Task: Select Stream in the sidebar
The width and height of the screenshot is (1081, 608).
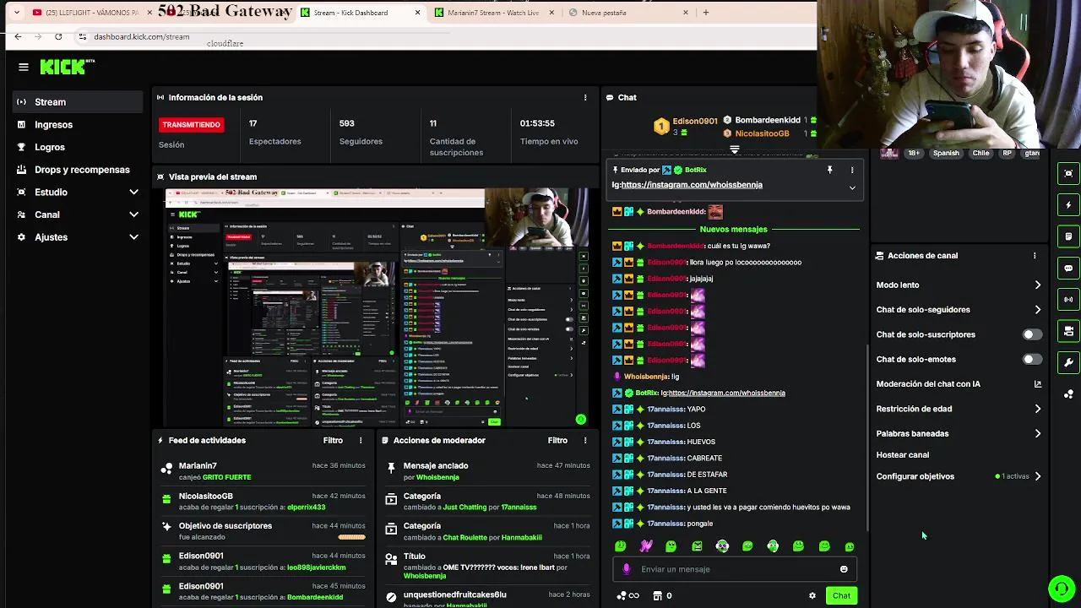Action: pos(78,102)
